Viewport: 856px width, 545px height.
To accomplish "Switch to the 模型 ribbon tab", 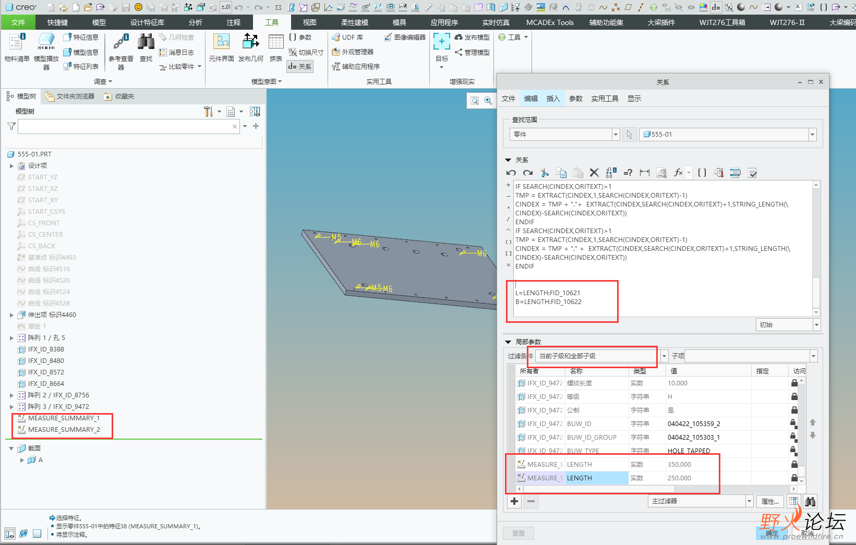I will pos(99,22).
